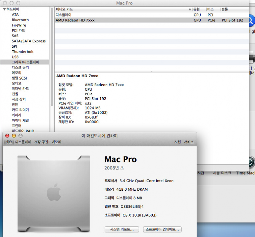
Task: Select 전원 in the sidebar
Action: tap(15, 94)
